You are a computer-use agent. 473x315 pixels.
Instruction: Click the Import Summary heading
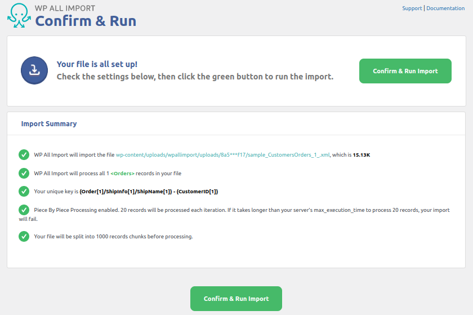pos(49,124)
